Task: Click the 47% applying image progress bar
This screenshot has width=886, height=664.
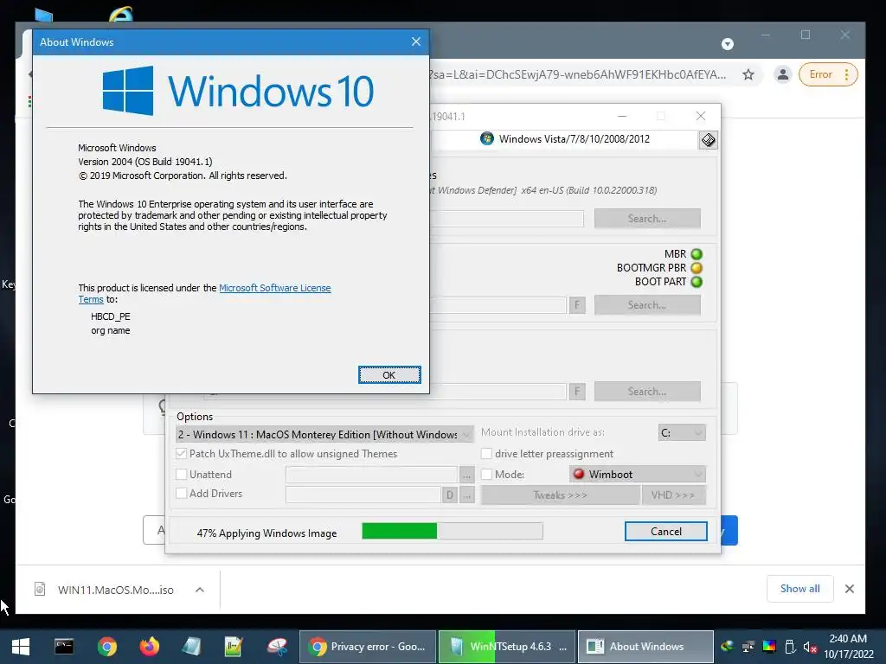Action: (452, 531)
